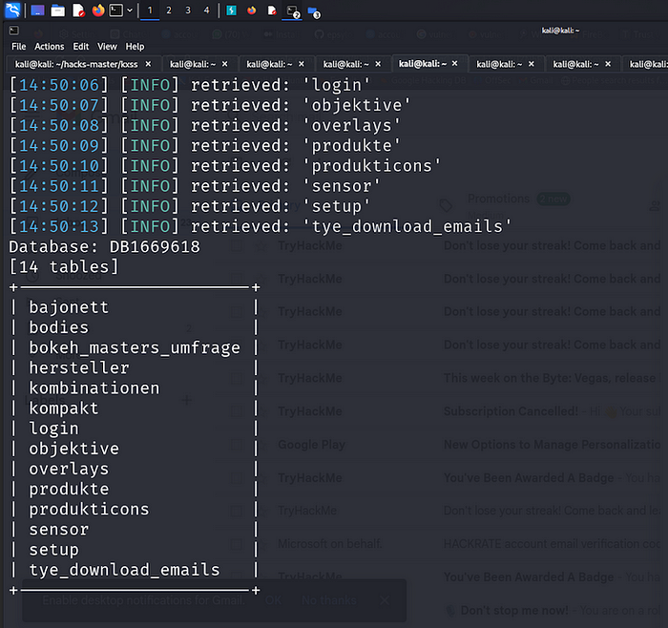The width and height of the screenshot is (668, 628).
Task: Click 'objektive' row inside the bordered table
Action: 73,449
